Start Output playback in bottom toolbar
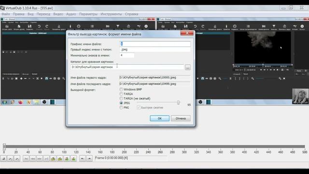Image resolution: width=309 pixels, height=174 pixels. pyautogui.click(x=17, y=159)
